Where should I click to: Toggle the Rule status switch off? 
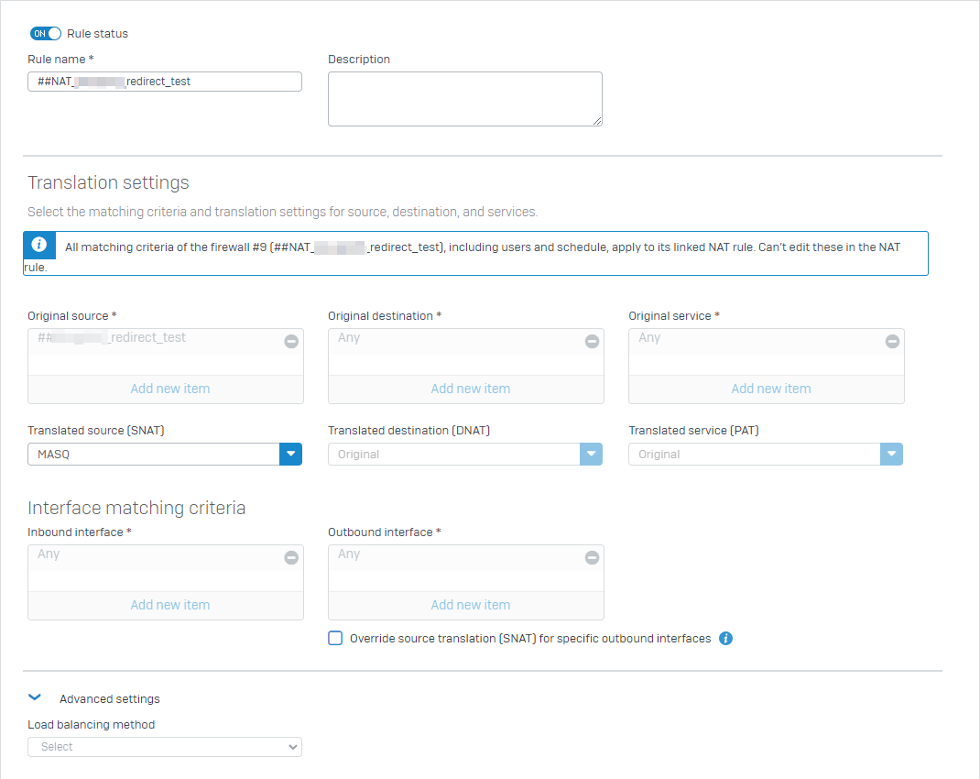(x=46, y=33)
